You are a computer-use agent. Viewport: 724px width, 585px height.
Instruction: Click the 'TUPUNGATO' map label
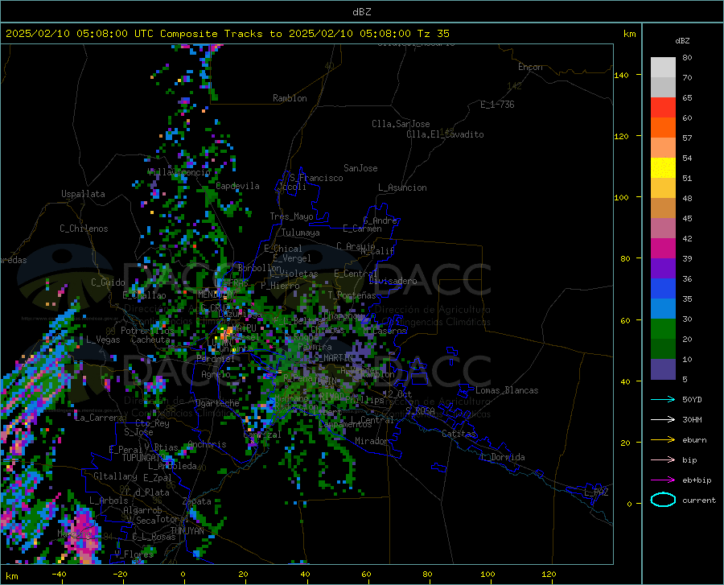click(144, 458)
